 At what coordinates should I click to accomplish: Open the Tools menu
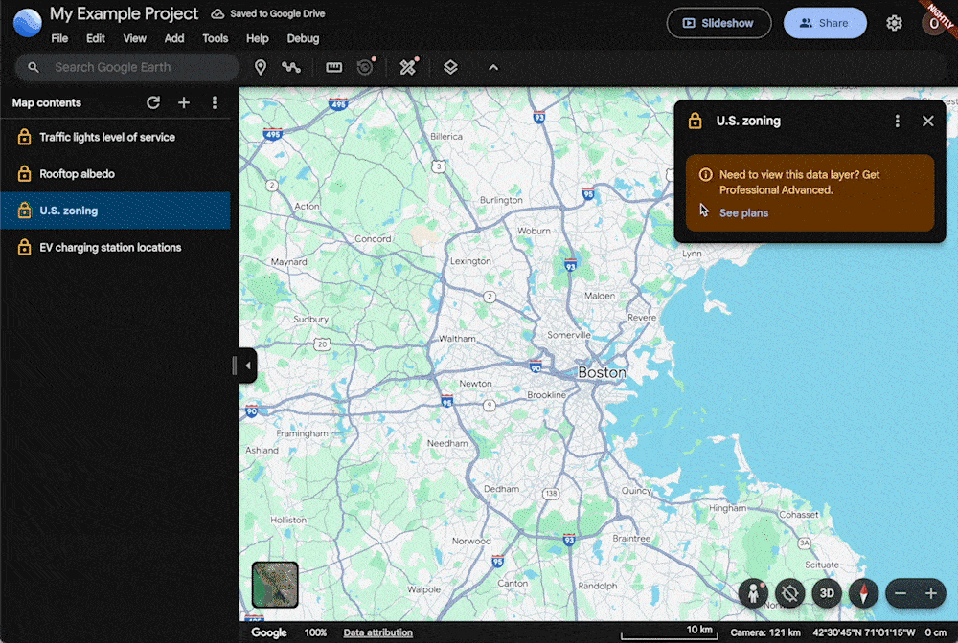pyautogui.click(x=215, y=38)
